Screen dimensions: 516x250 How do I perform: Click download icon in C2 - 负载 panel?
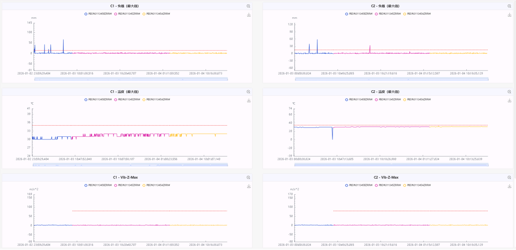pyautogui.click(x=510, y=15)
